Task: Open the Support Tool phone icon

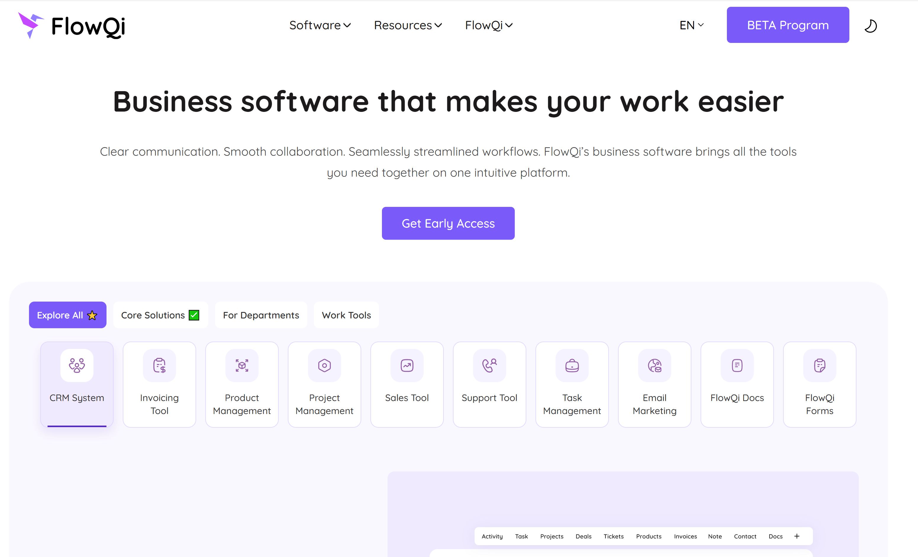Action: coord(489,366)
